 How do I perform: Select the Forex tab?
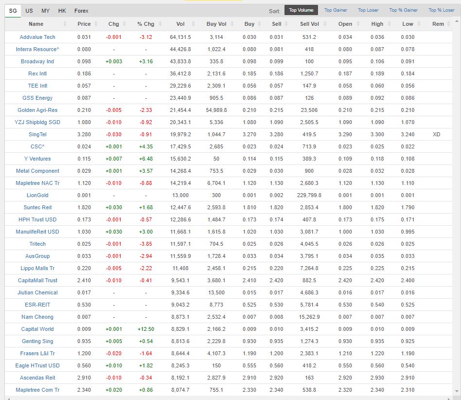point(81,11)
